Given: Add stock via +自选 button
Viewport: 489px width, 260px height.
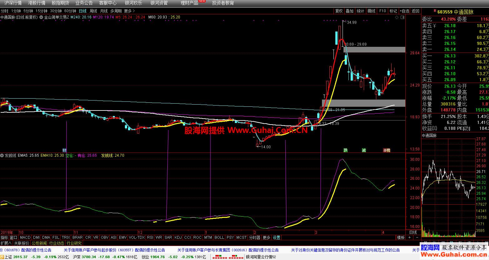Looking at the screenshot, I should 404,11.
